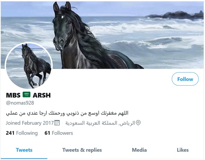Click the Arabic bio text
205x160 pixels.
(x=67, y=113)
